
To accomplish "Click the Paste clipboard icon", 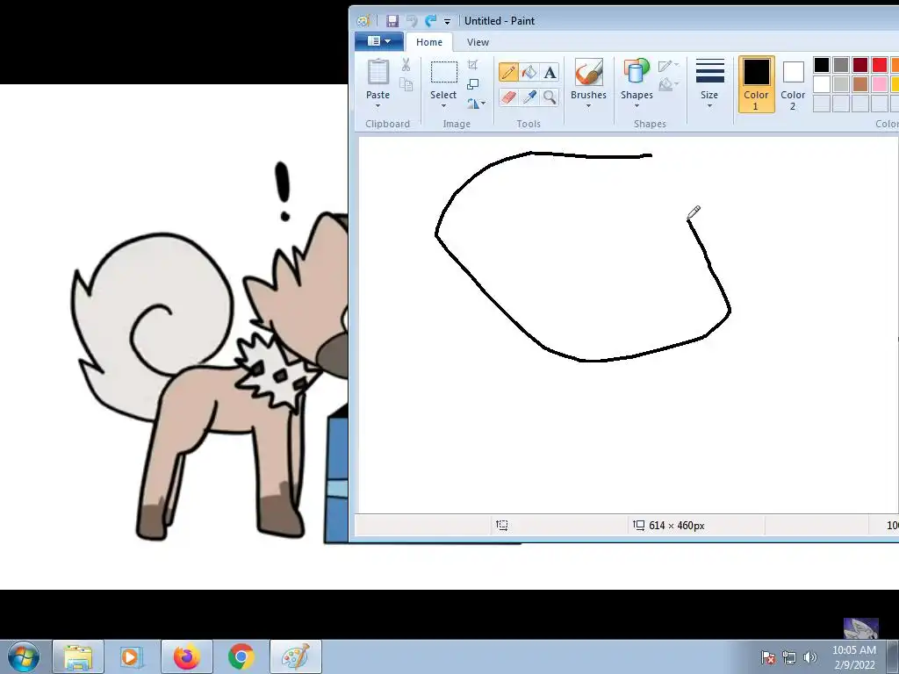I will point(378,72).
